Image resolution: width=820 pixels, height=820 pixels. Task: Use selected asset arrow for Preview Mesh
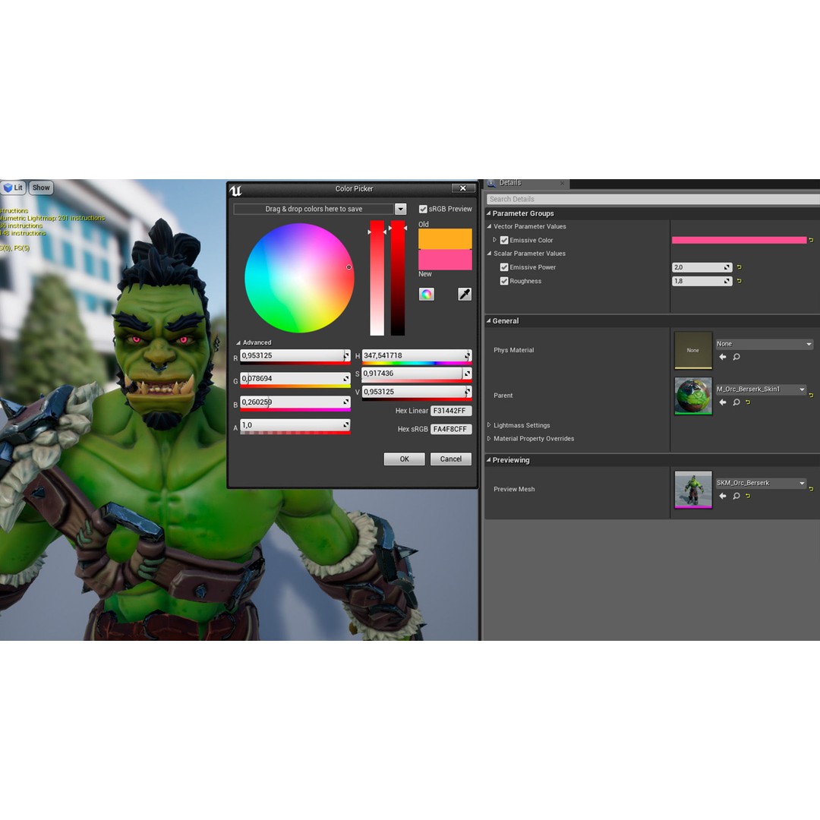723,497
